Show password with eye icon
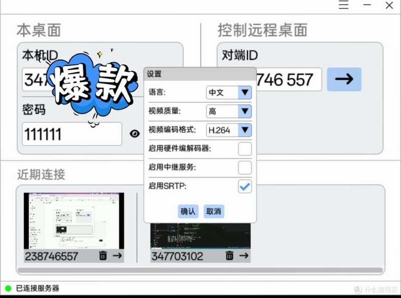401x298 pixels. pyautogui.click(x=134, y=133)
